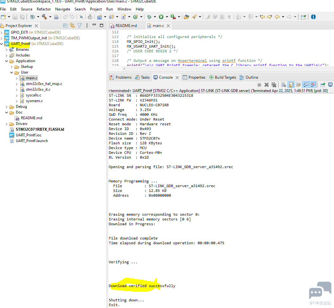Screen dimensions: 334x308
Task: Collapse the Doc folder
Action: click(x=6, y=113)
